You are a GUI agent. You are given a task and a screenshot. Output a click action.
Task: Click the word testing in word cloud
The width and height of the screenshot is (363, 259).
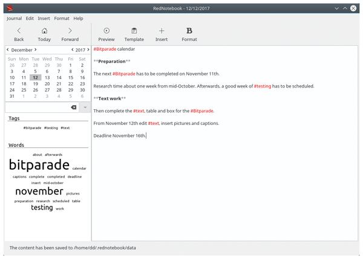[42, 208]
